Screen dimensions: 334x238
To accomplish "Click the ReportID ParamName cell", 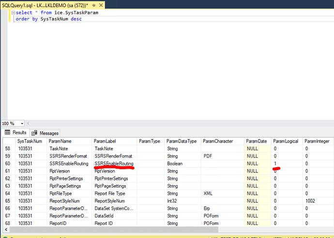I will click(69, 223).
